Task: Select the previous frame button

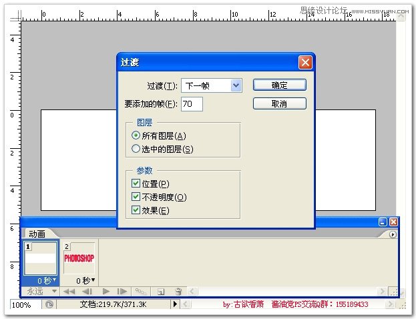Action: (x=87, y=292)
